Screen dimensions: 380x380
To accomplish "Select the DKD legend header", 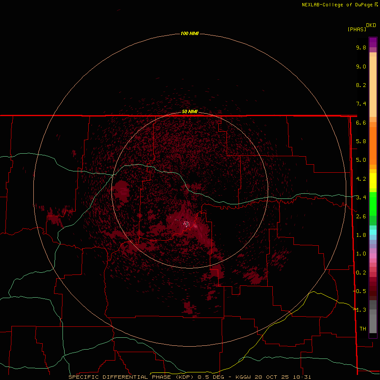I will [371, 25].
